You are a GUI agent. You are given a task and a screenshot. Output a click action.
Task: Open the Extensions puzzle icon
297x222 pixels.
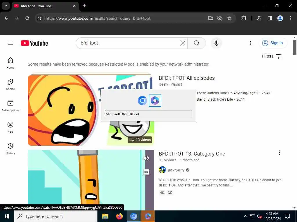click(244, 18)
